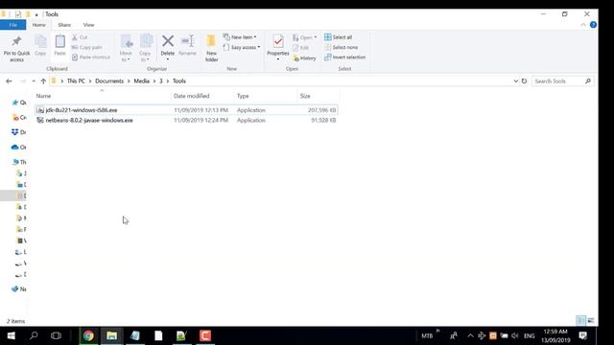Screen dimensions: 614x345
Task: Open the Copy to menu
Action: 145,49
